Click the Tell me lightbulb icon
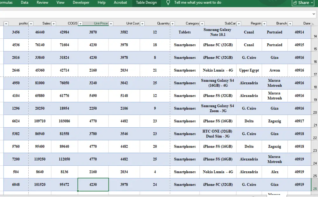318x197 pixels. 168,3
